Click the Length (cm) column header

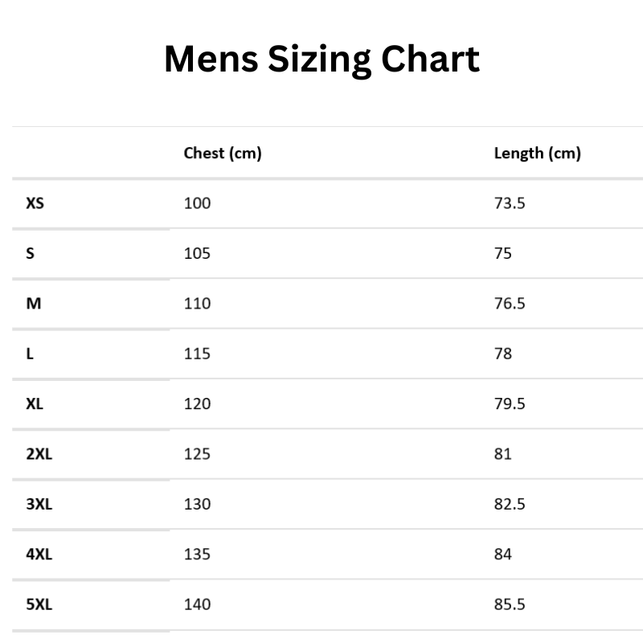[x=537, y=153]
